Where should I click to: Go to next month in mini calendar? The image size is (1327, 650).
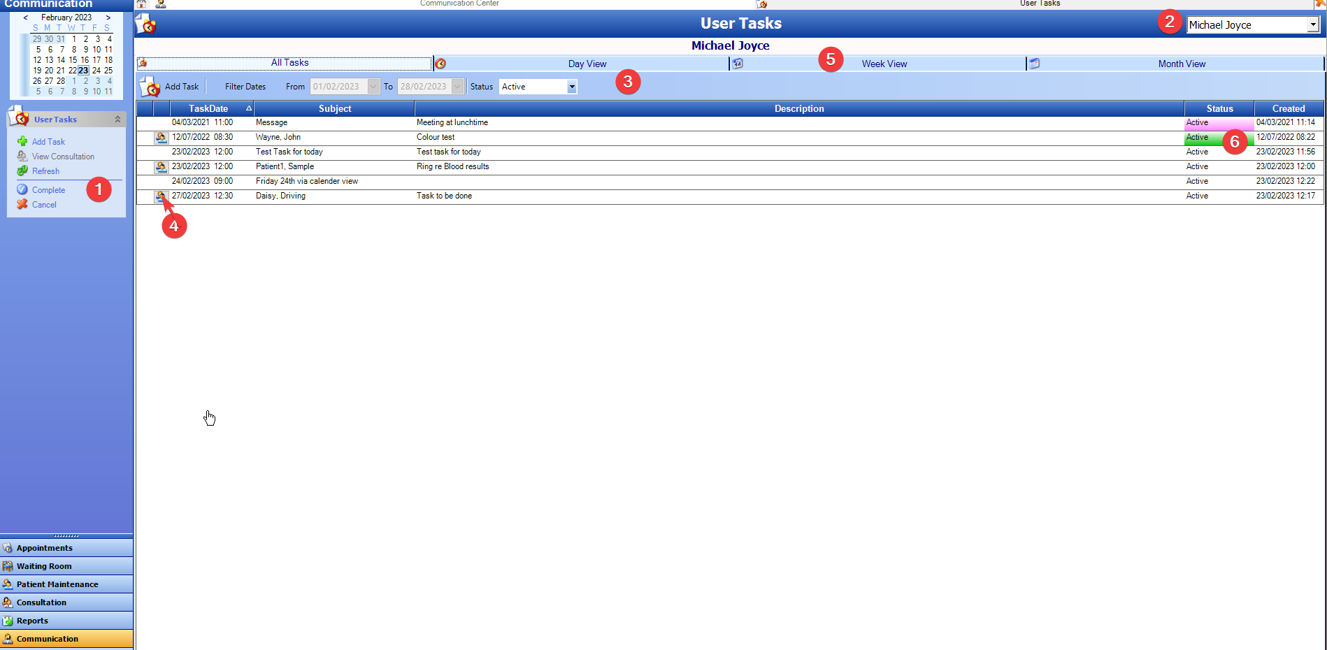[108, 17]
